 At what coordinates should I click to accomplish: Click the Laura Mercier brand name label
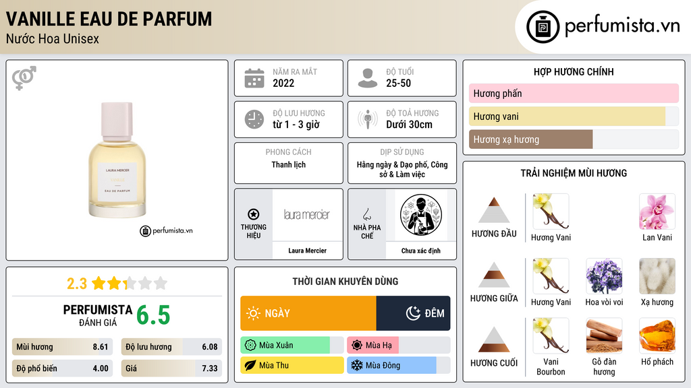[307, 251]
